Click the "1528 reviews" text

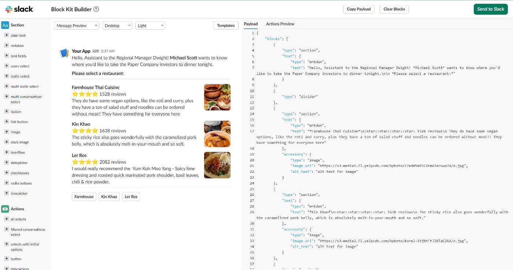113,94
